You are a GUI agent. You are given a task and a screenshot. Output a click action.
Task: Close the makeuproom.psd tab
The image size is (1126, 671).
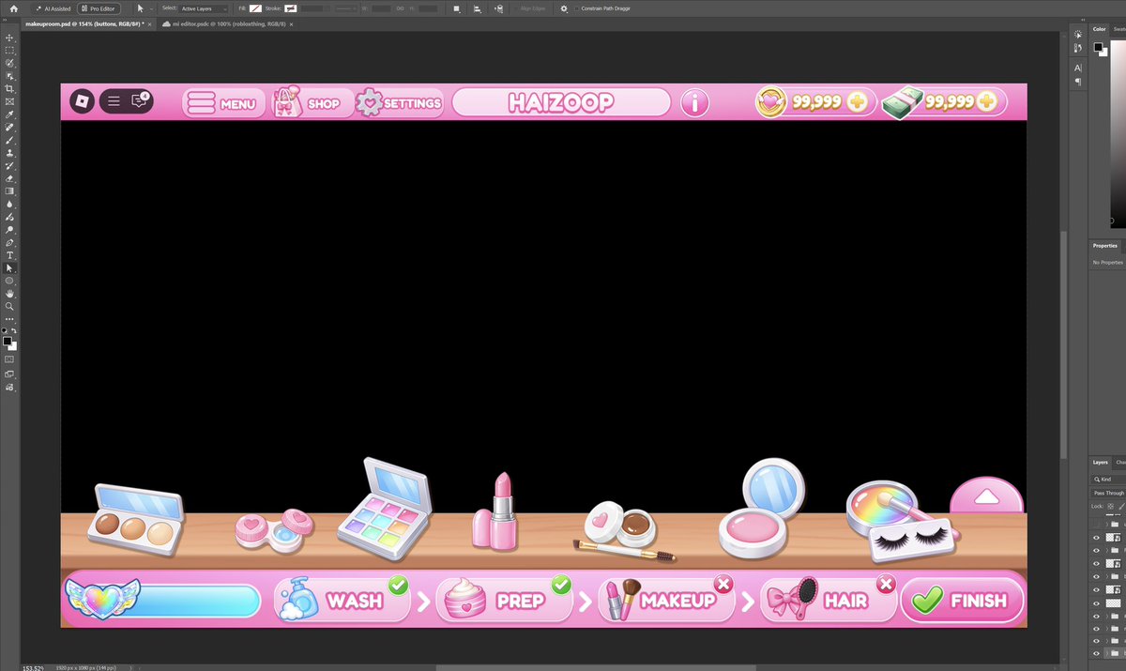(148, 23)
